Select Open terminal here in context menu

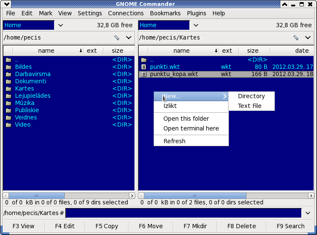[191, 128]
